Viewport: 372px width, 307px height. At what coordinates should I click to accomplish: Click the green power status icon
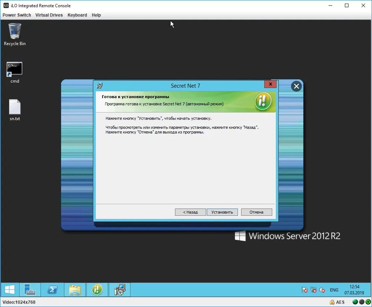click(x=368, y=302)
